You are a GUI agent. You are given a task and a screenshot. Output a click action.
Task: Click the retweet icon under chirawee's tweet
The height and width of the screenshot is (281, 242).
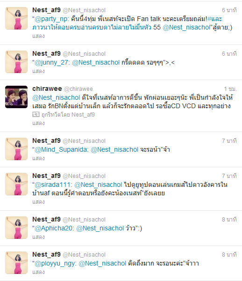pyautogui.click(x=36, y=114)
